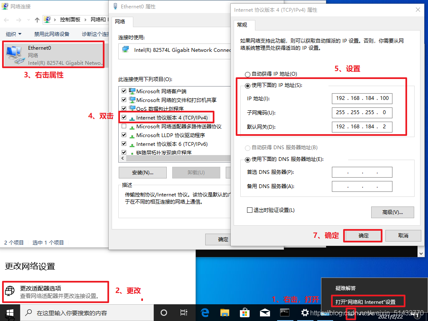Select the 常规 tab in IPv4 properties

click(242, 25)
